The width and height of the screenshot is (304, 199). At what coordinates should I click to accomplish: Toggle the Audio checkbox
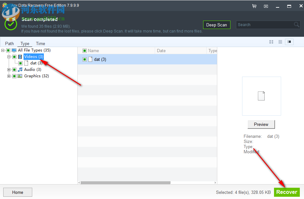(x=15, y=70)
